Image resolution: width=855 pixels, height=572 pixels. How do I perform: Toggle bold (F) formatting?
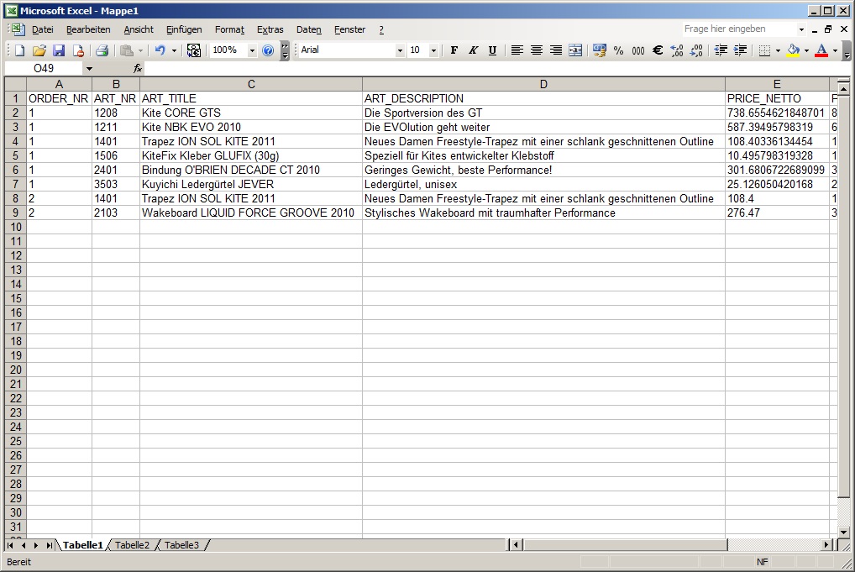point(454,50)
